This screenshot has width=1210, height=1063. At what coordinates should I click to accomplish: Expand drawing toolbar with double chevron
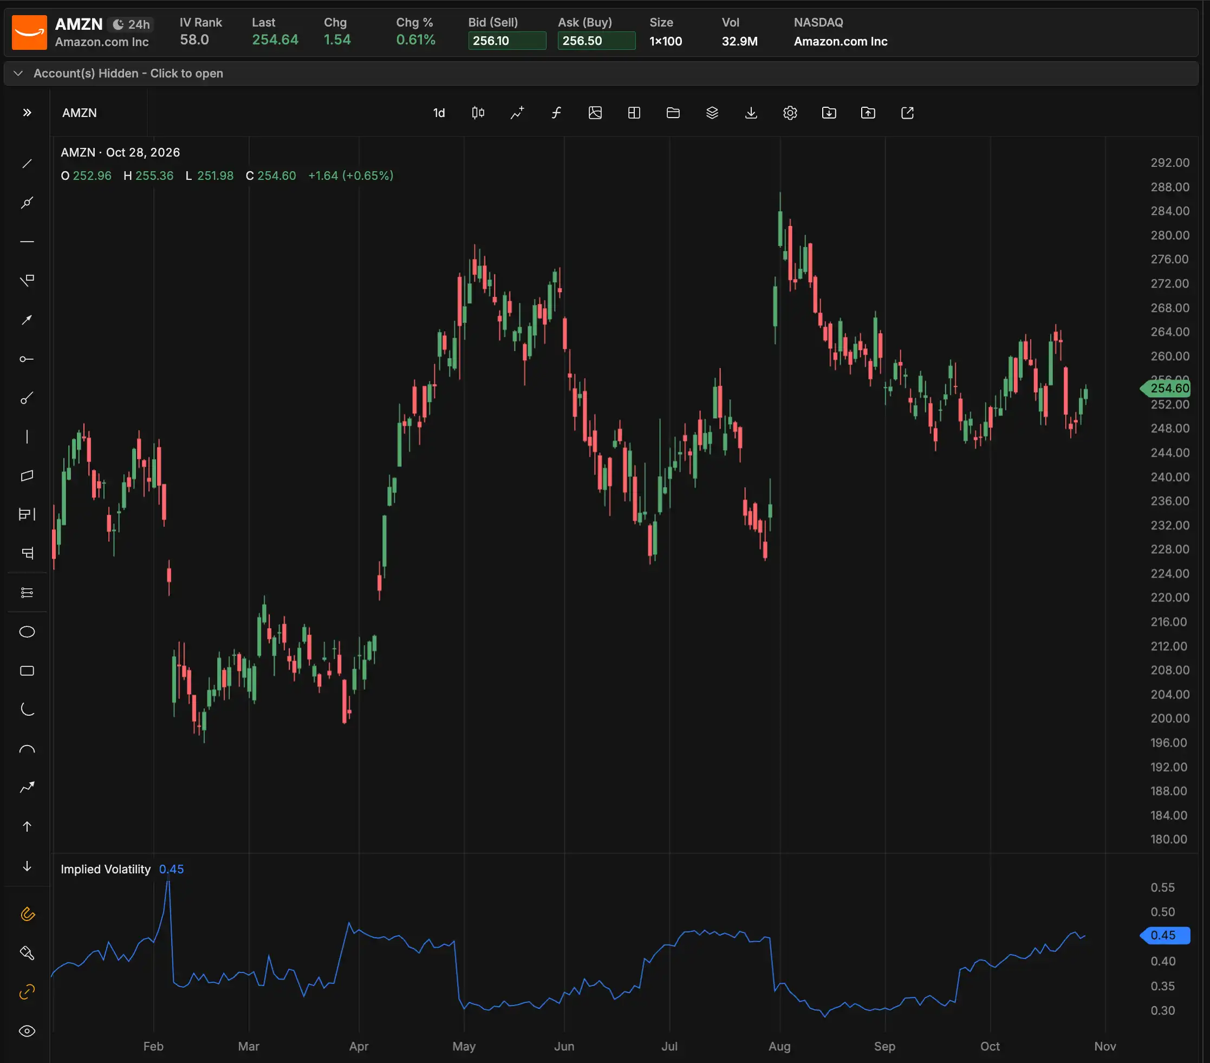27,113
